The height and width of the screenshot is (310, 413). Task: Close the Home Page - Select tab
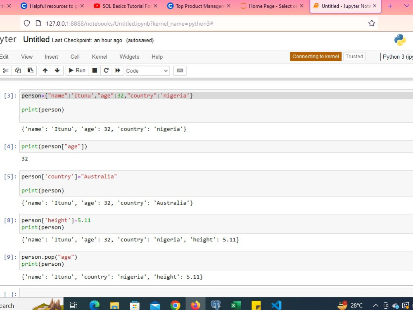301,6
